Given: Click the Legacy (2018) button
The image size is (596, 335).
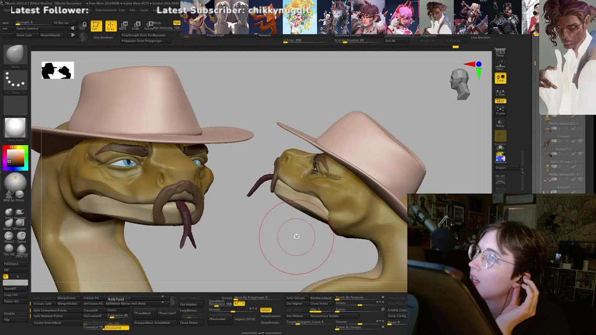Looking at the screenshot, I should pyautogui.click(x=244, y=319).
